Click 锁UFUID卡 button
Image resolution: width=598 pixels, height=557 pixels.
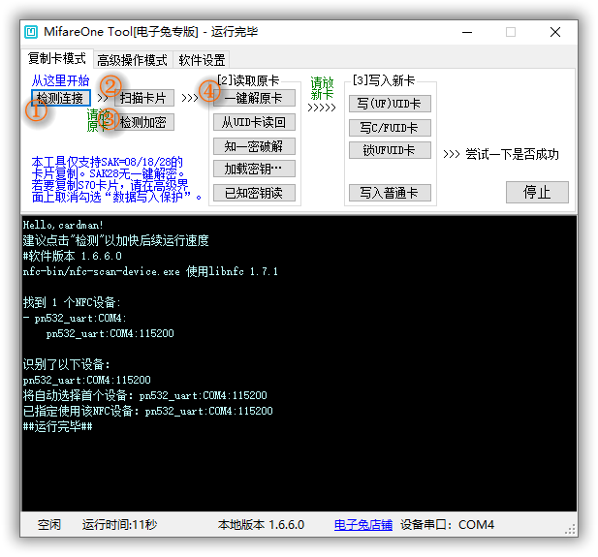(390, 150)
